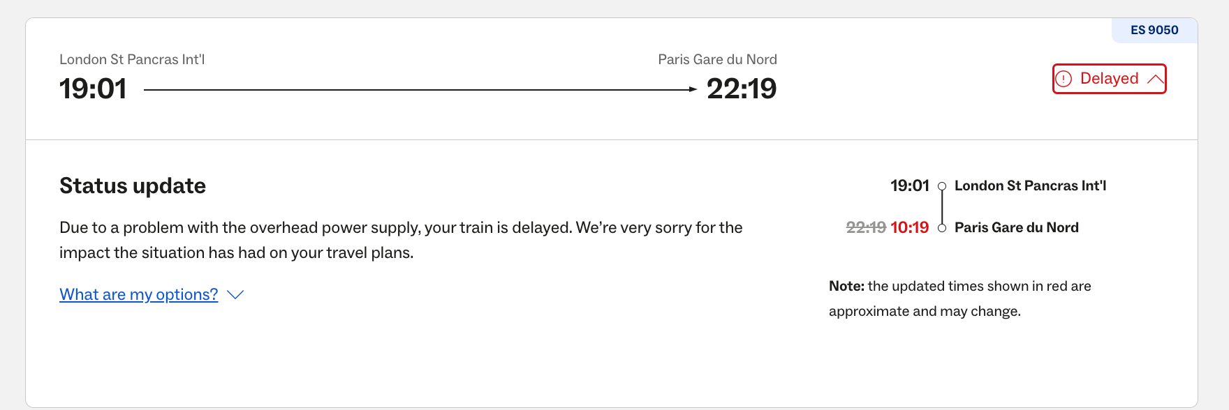Select the large 19:01 departure time

pos(93,89)
